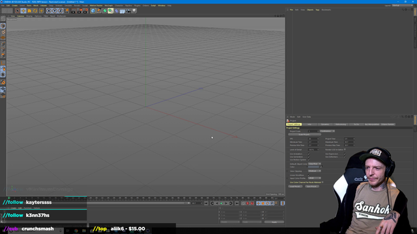
Task: Toggle Position keyframe recording icon
Action: pyautogui.click(x=258, y=203)
